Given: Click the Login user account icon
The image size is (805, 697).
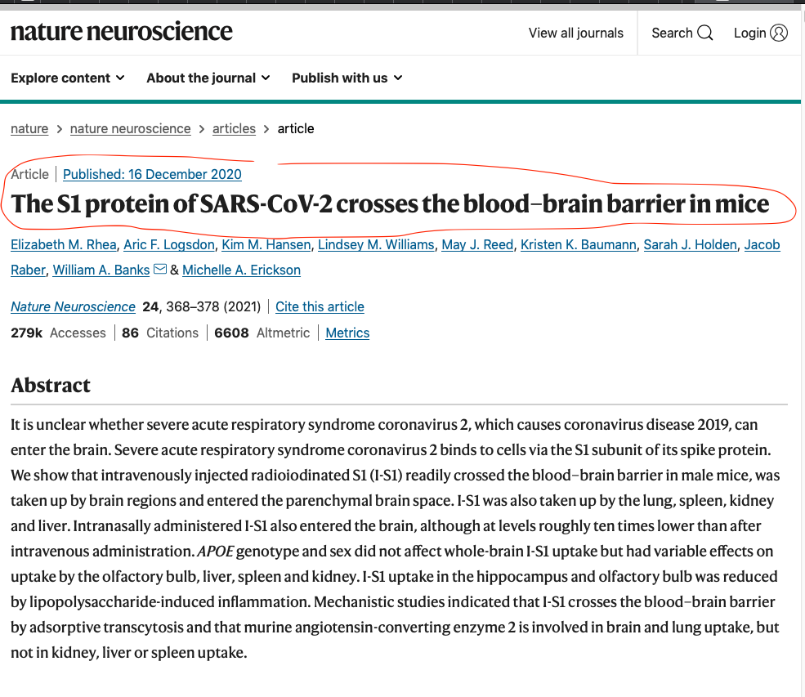Looking at the screenshot, I should (779, 34).
